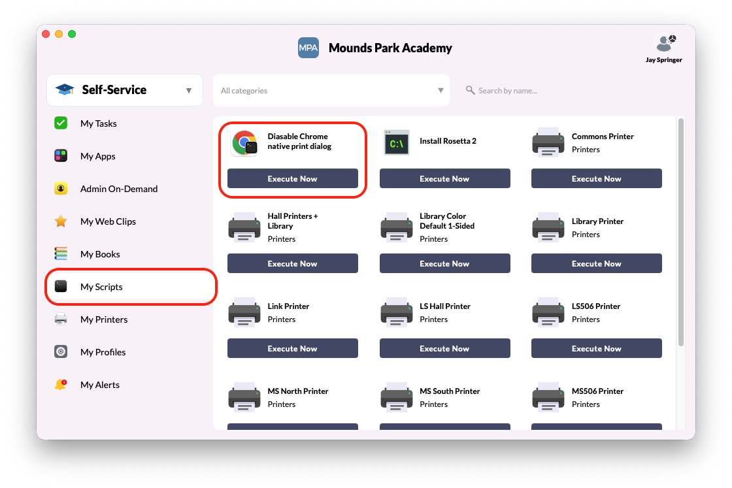Execute Diasable Chrome native print dialog
The height and width of the screenshot is (488, 732).
tap(293, 179)
